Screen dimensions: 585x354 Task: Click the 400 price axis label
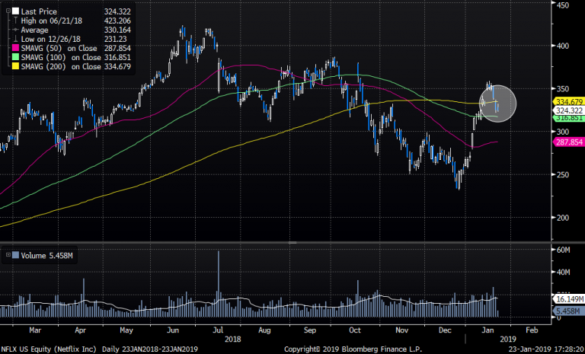tap(563, 46)
